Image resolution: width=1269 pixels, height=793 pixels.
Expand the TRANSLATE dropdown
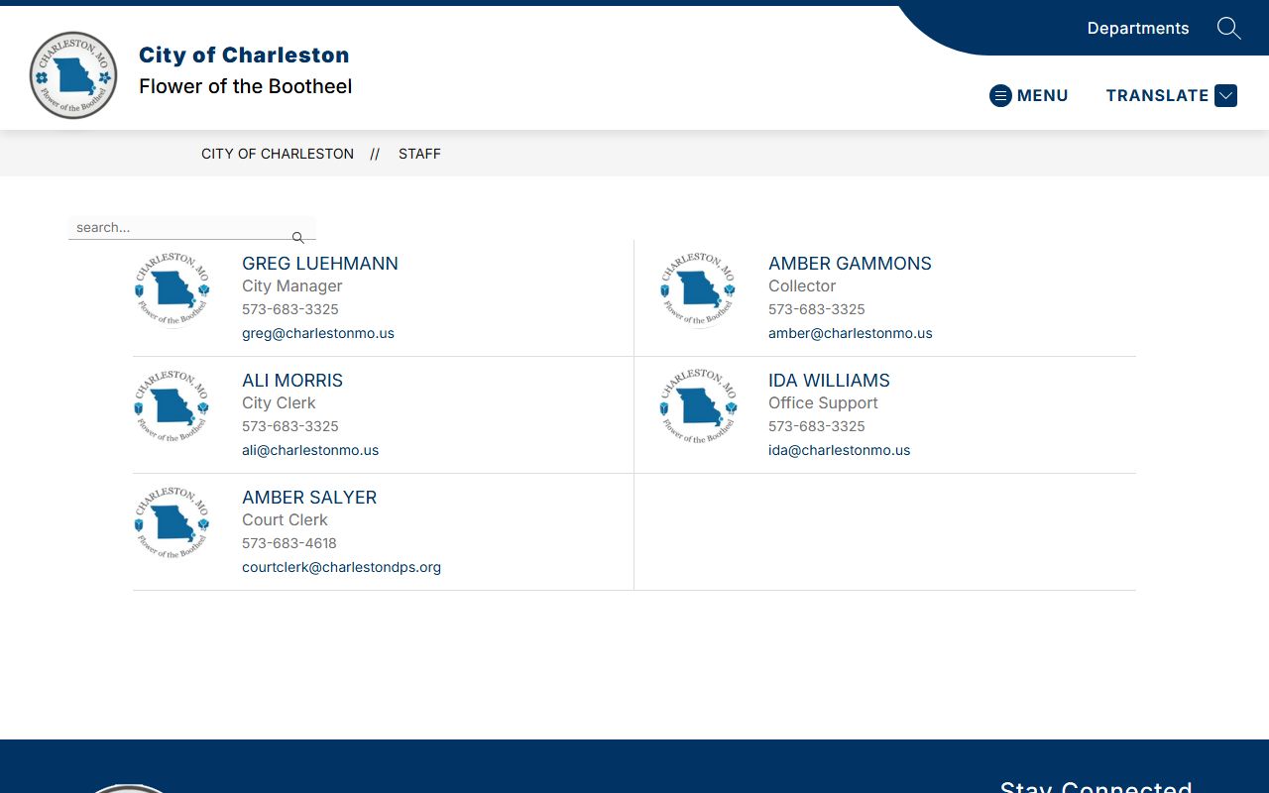pos(1171,95)
